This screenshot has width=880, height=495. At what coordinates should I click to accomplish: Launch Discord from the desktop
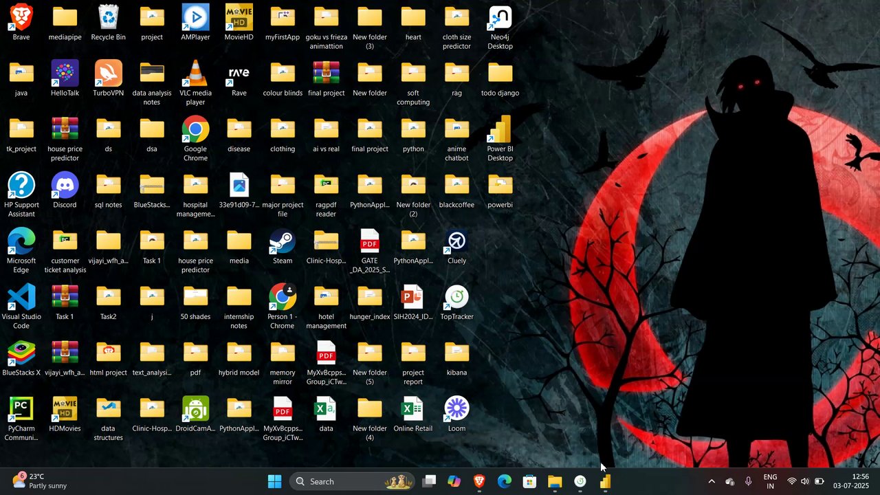(65, 190)
